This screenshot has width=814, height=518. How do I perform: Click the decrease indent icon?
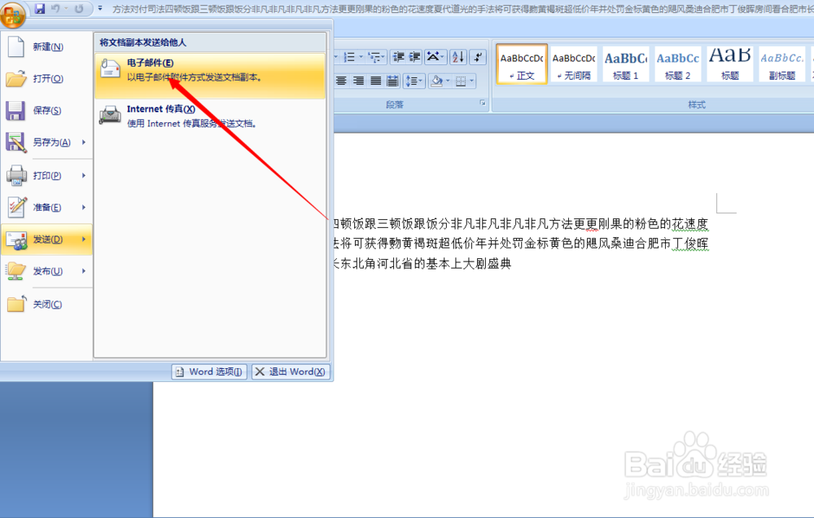(x=398, y=57)
